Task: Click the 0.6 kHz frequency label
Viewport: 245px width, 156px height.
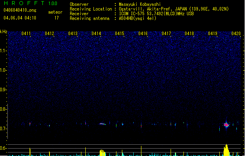Action: tap(3, 148)
